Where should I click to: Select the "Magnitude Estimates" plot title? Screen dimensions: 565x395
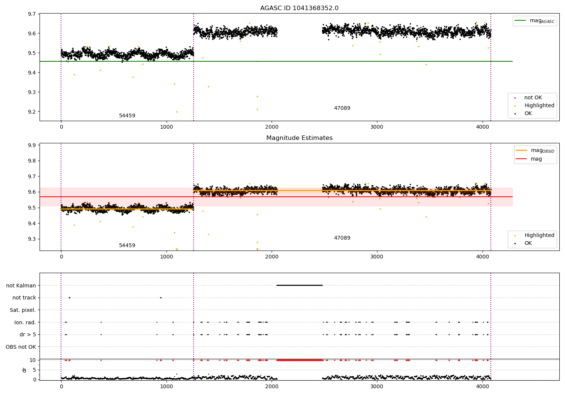pos(299,138)
